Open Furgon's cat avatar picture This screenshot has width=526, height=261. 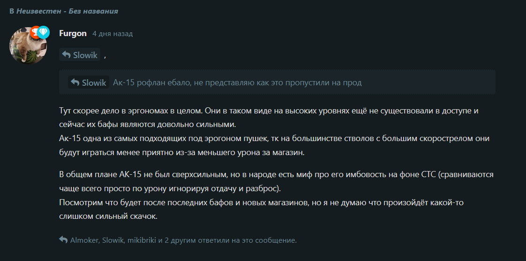pos(28,45)
